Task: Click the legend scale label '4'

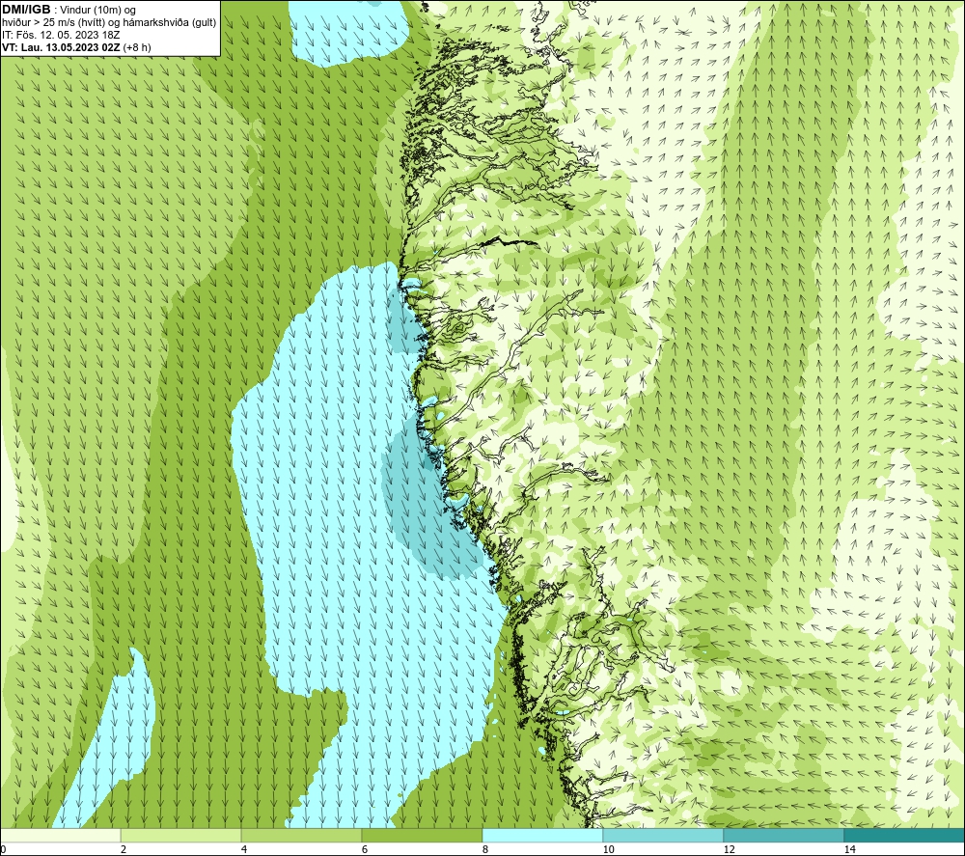Action: click(x=244, y=849)
